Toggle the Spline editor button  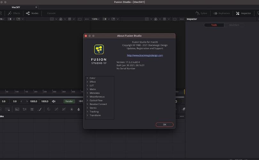pos(201,13)
